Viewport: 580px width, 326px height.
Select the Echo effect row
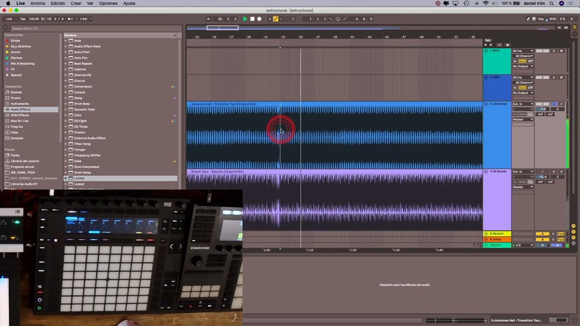pyautogui.click(x=121, y=115)
